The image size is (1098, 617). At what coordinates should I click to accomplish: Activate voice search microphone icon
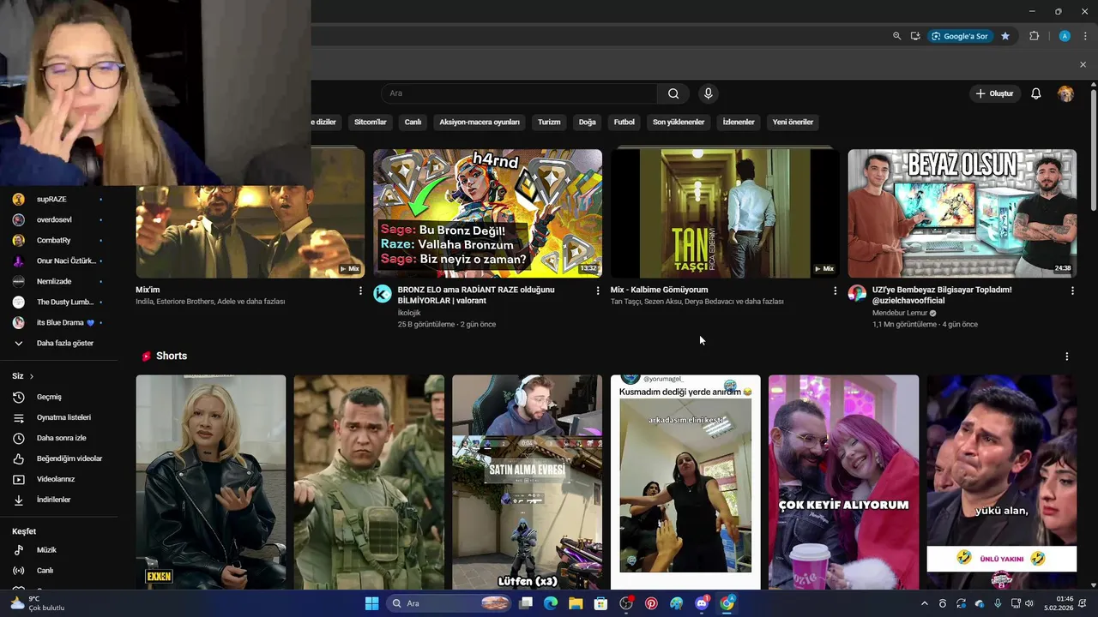point(708,93)
